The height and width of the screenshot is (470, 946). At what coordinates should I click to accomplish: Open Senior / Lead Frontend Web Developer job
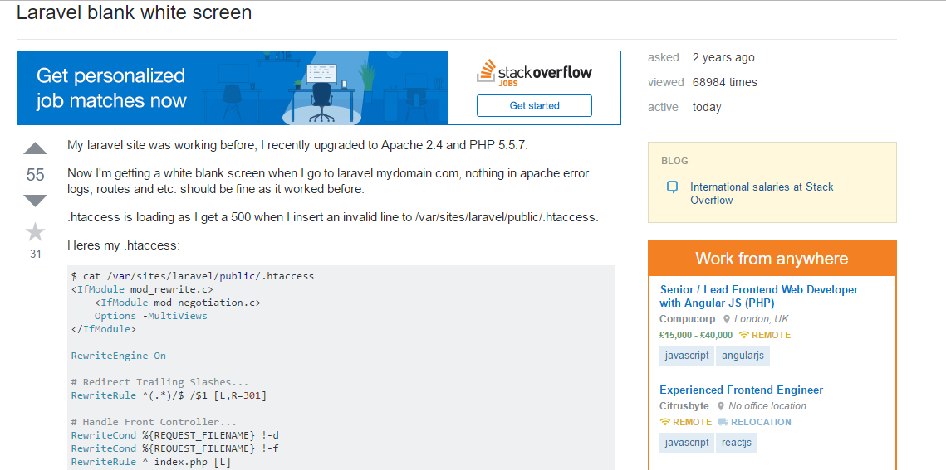pos(758,296)
